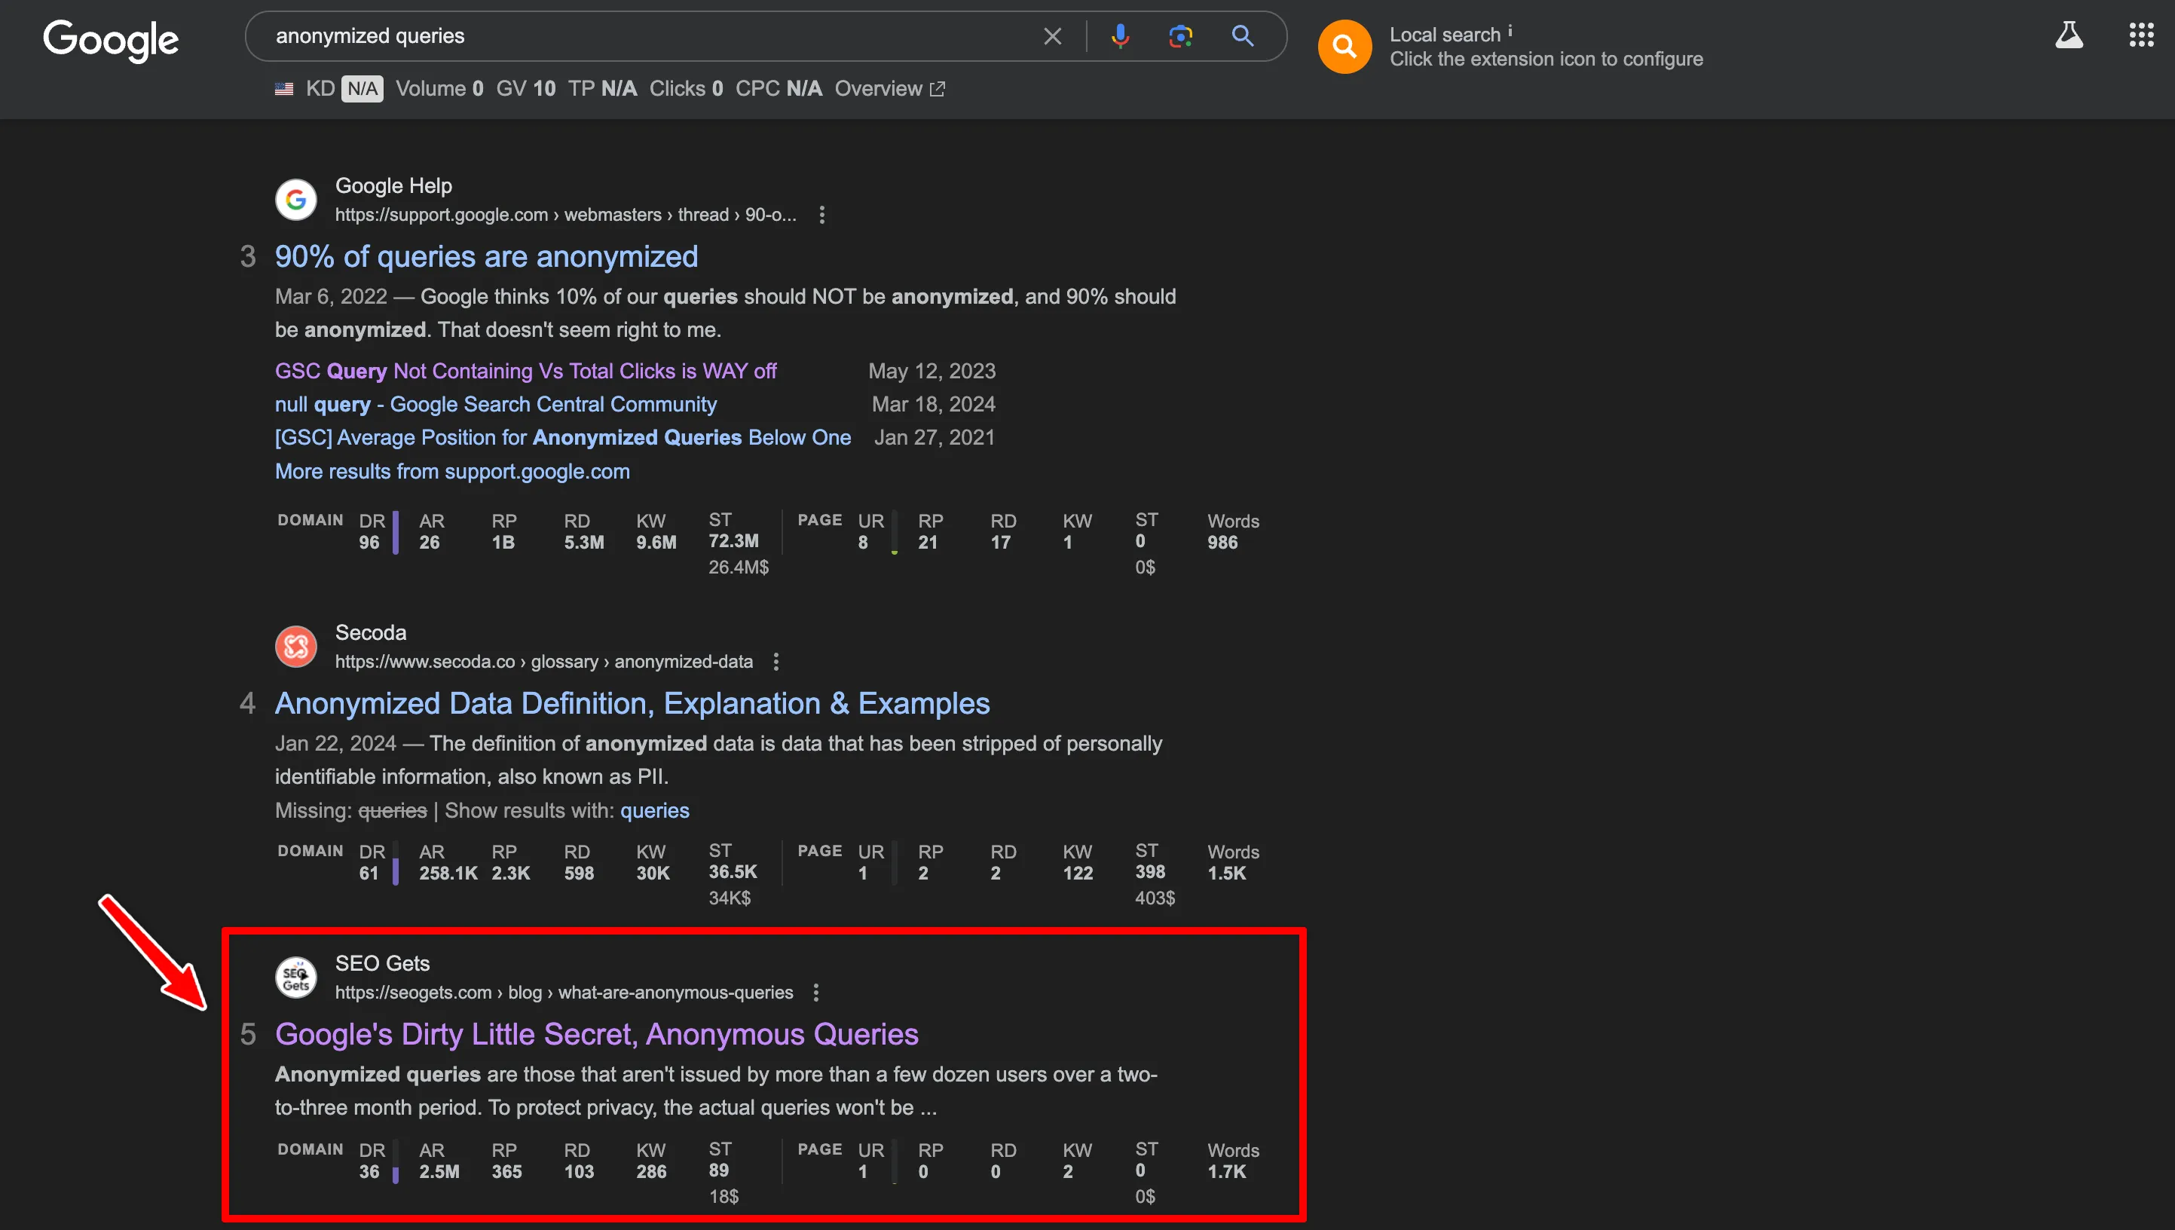Open '90% of queries are anonymized' result

485,257
